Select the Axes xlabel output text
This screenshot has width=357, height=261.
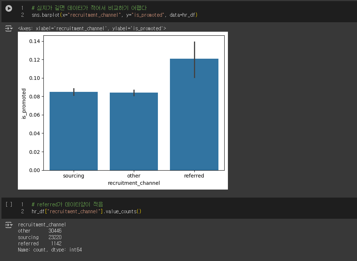point(92,28)
